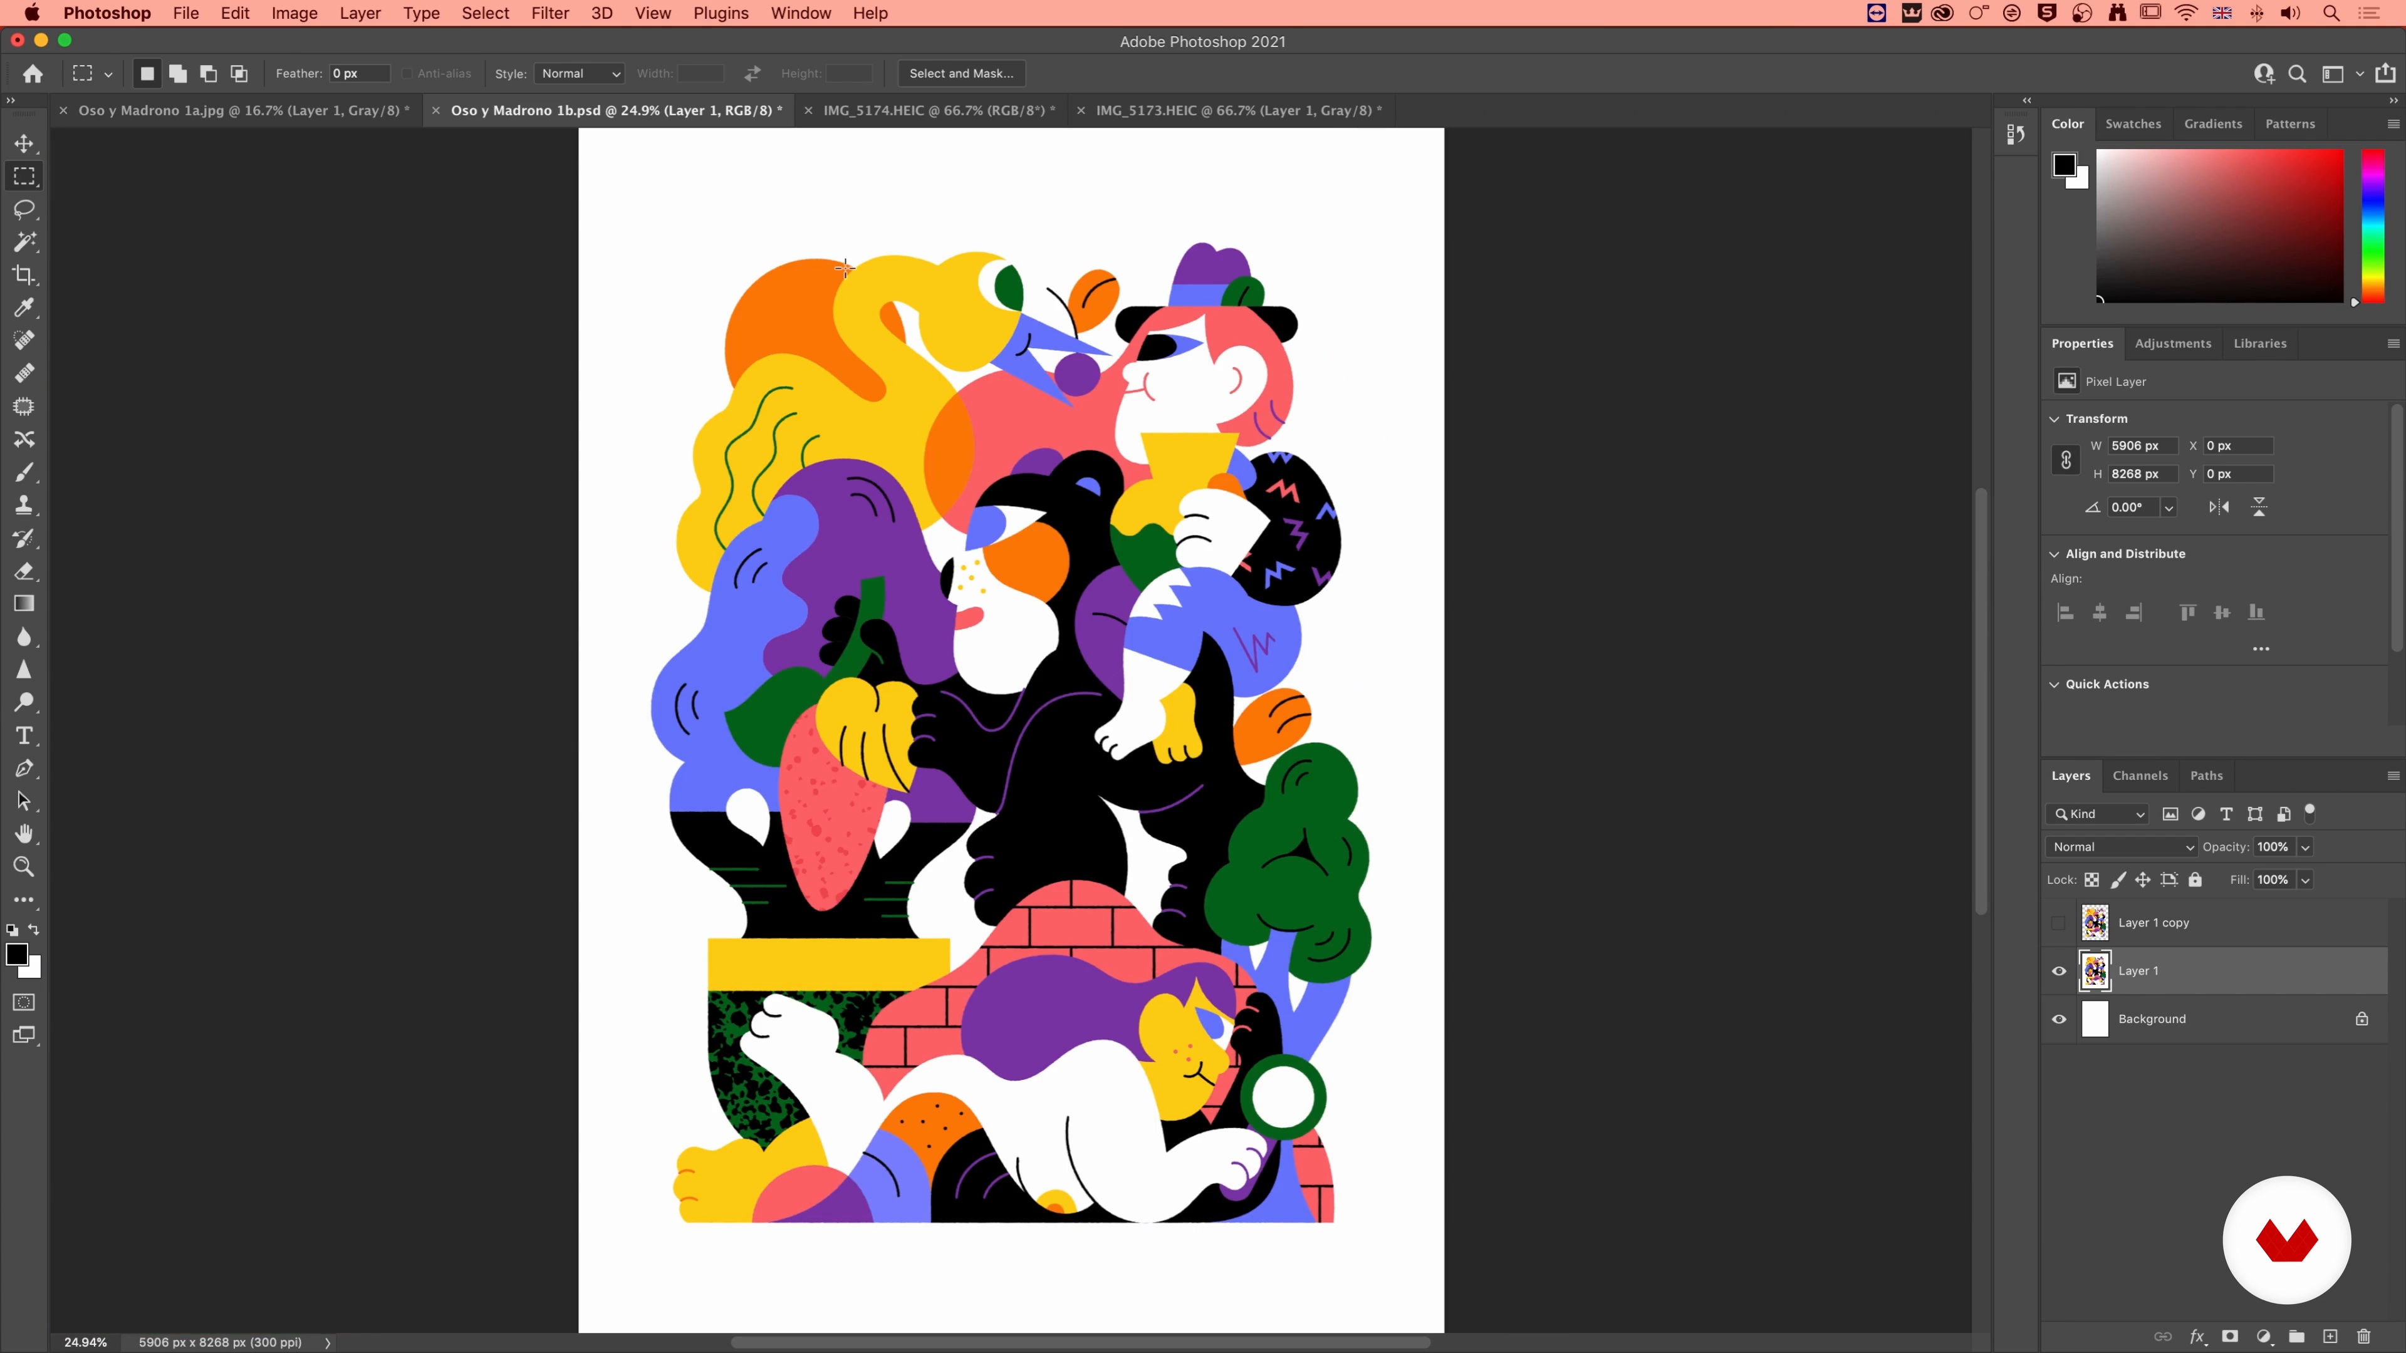This screenshot has height=1353, width=2406.
Task: Create new adjustment layer
Action: [x=2263, y=1336]
